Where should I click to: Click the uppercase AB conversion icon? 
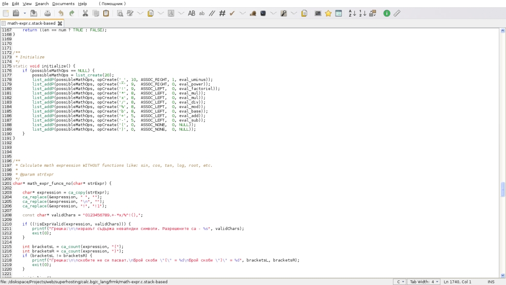(192, 13)
